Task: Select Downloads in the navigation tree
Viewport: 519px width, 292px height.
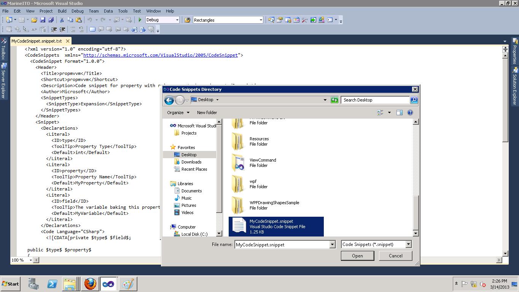Action: pyautogui.click(x=191, y=162)
